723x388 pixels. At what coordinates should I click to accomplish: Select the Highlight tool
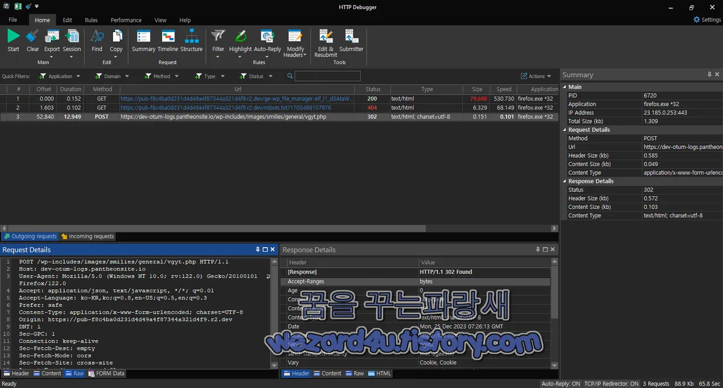pos(240,41)
